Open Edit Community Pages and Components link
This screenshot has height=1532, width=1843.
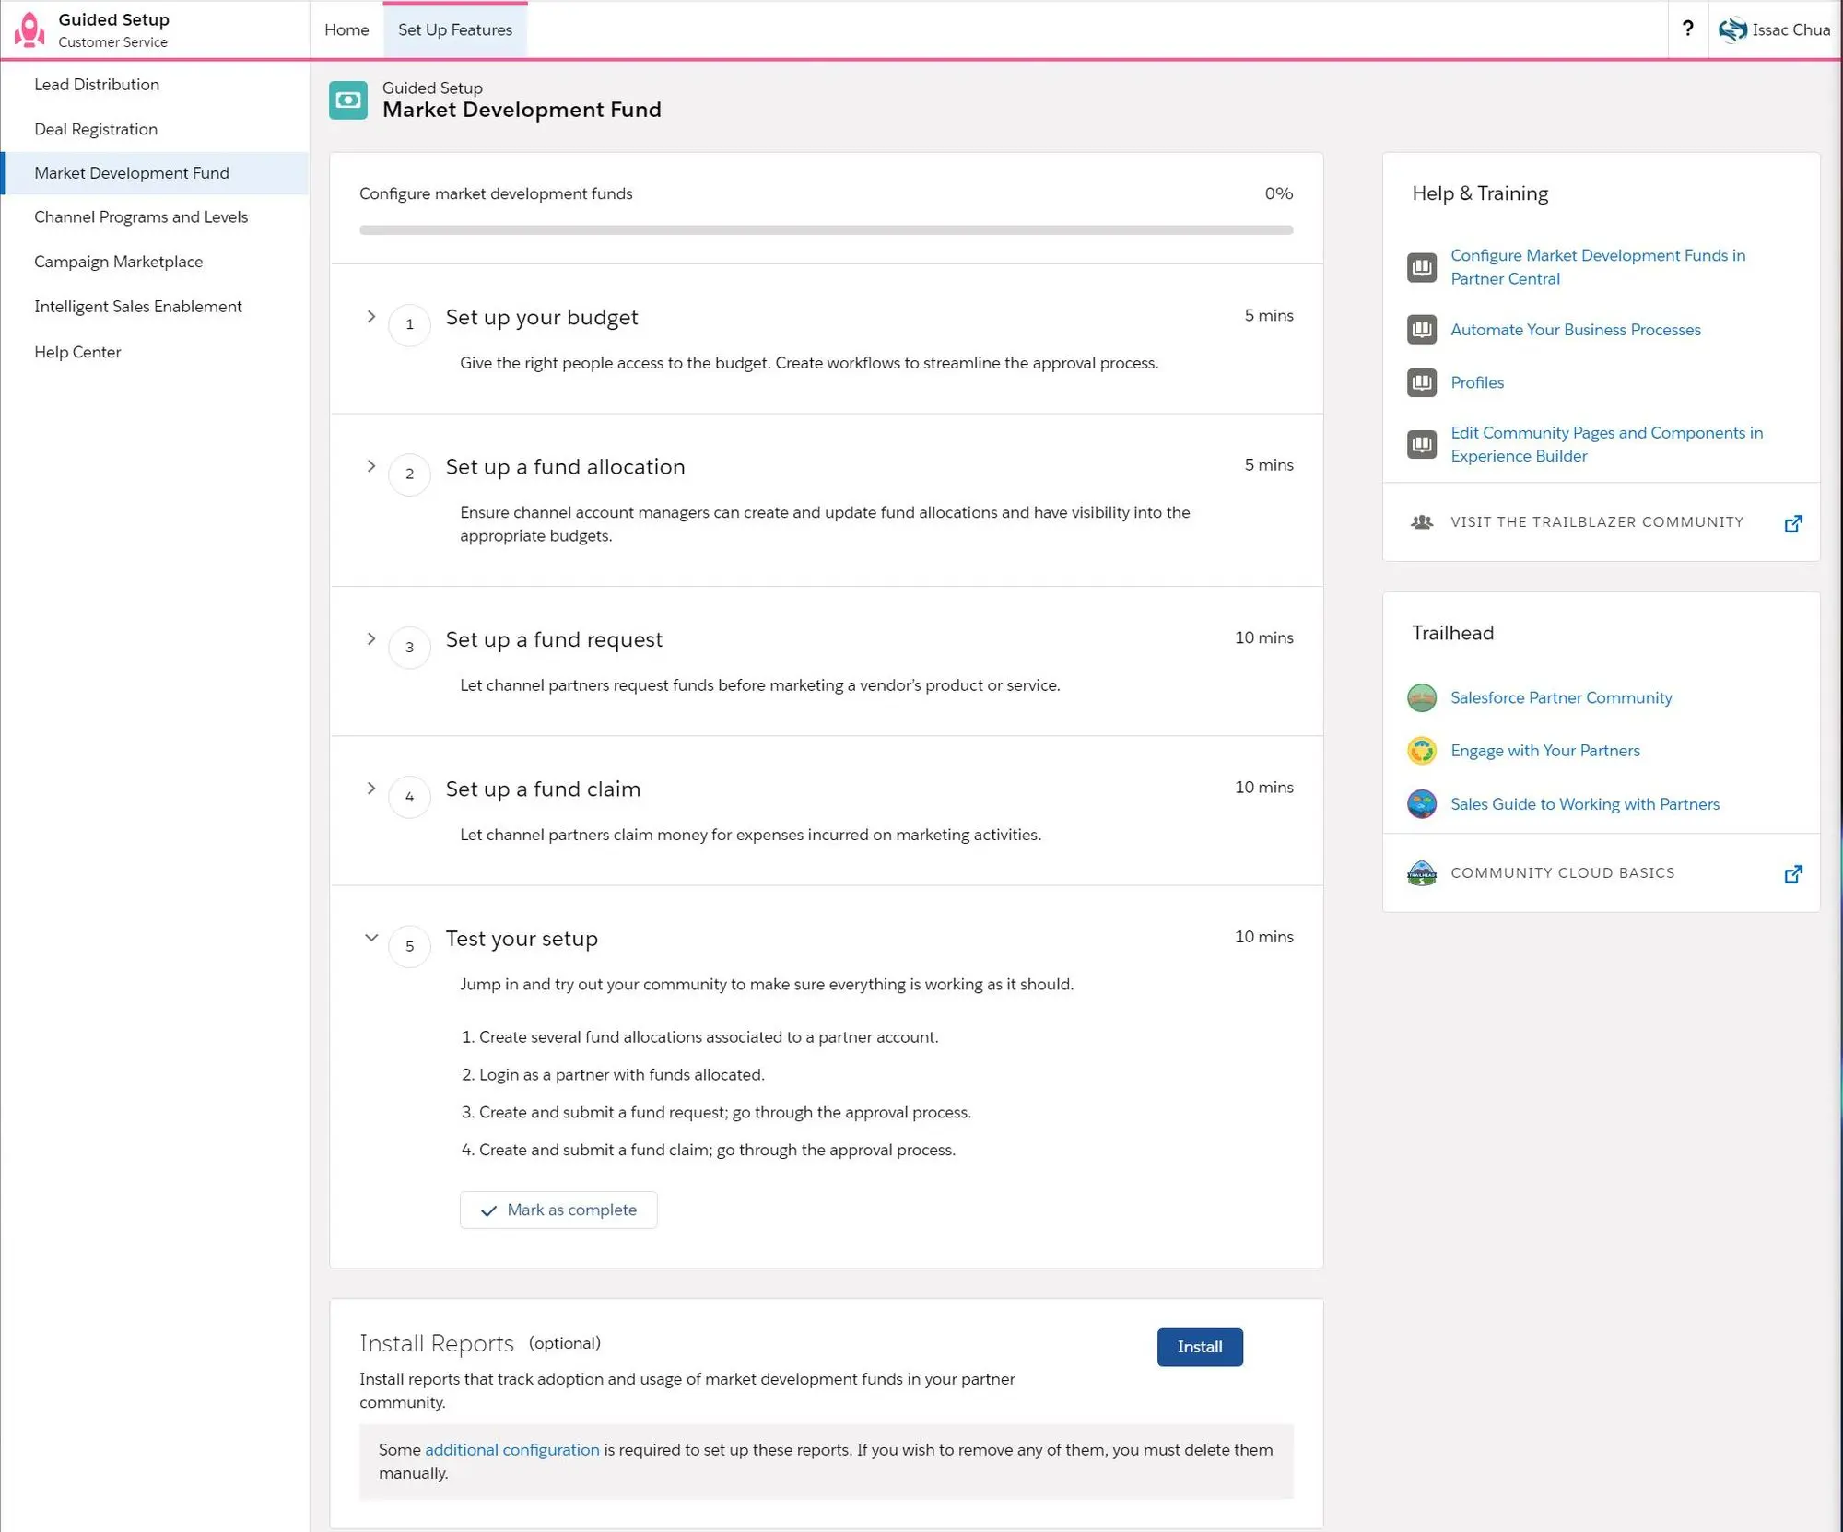pos(1606,444)
